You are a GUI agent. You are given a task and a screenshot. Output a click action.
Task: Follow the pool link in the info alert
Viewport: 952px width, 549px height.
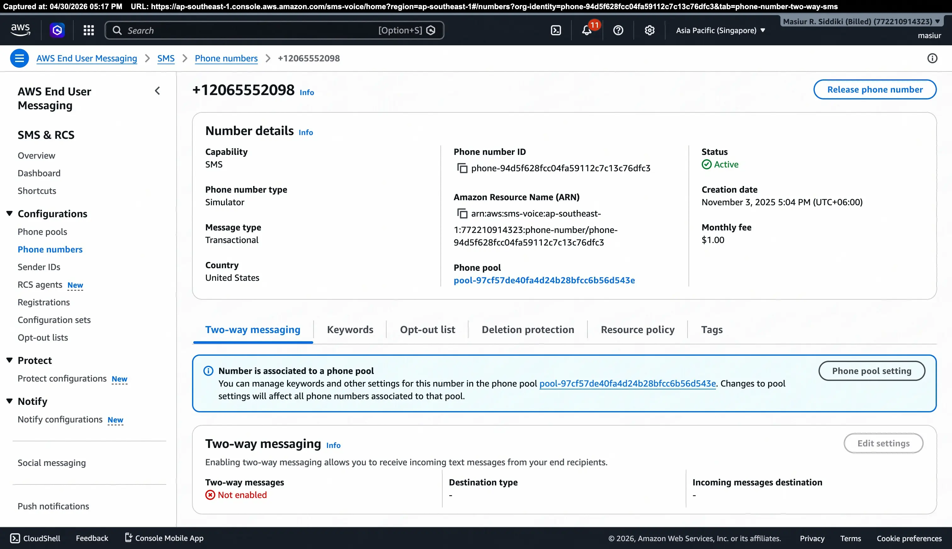pos(627,384)
